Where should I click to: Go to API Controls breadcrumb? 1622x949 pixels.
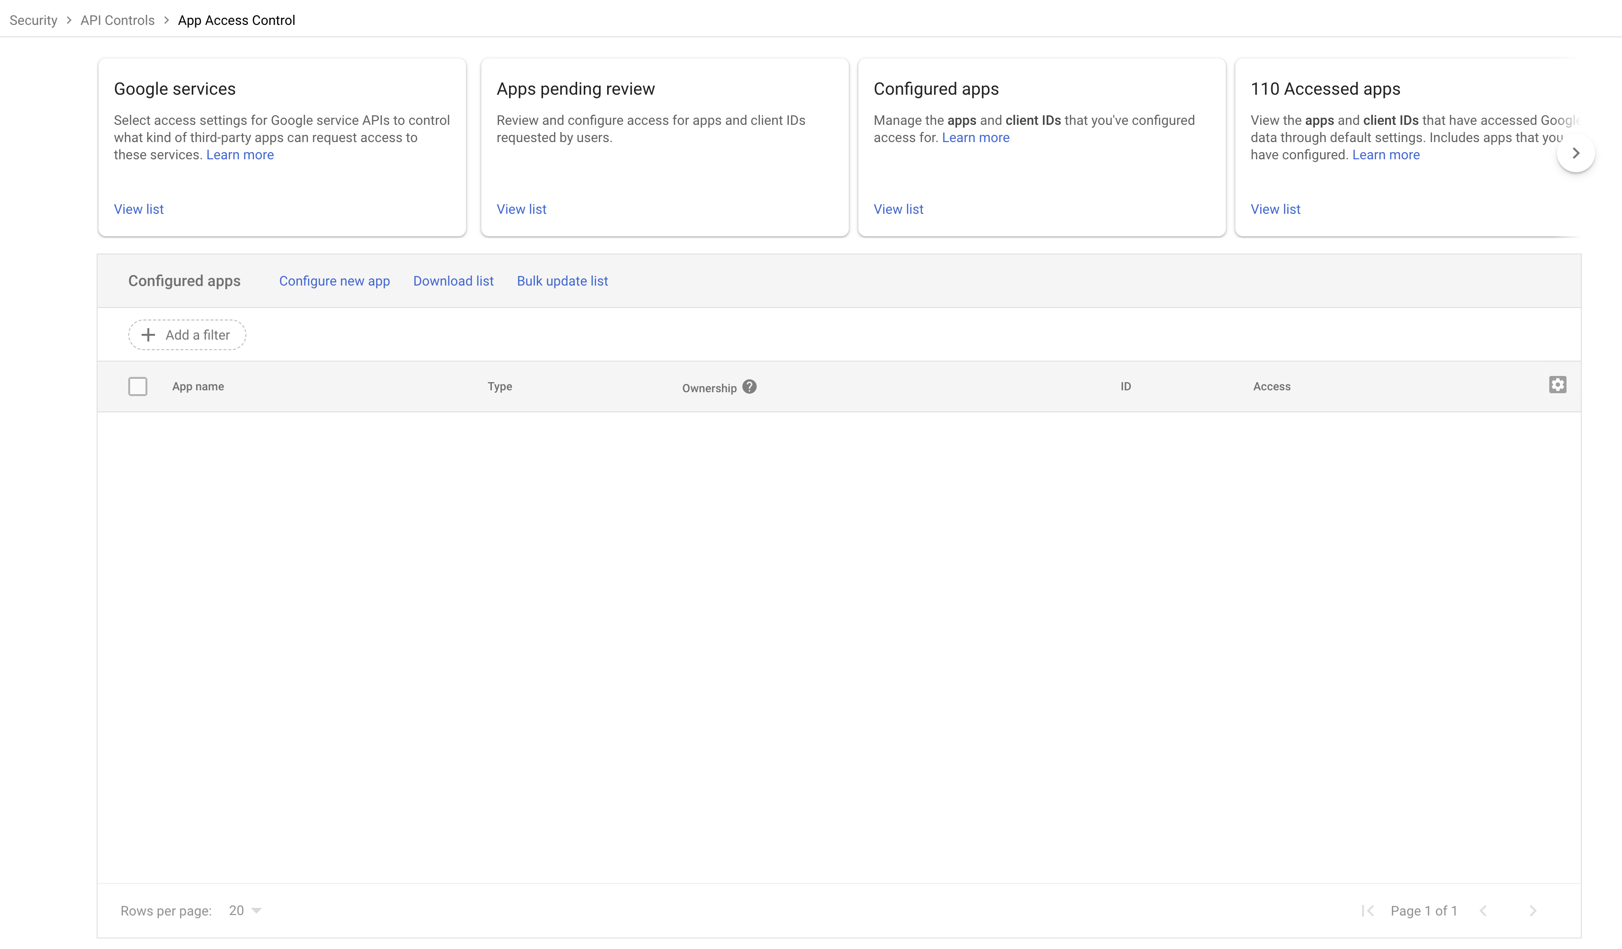point(118,21)
